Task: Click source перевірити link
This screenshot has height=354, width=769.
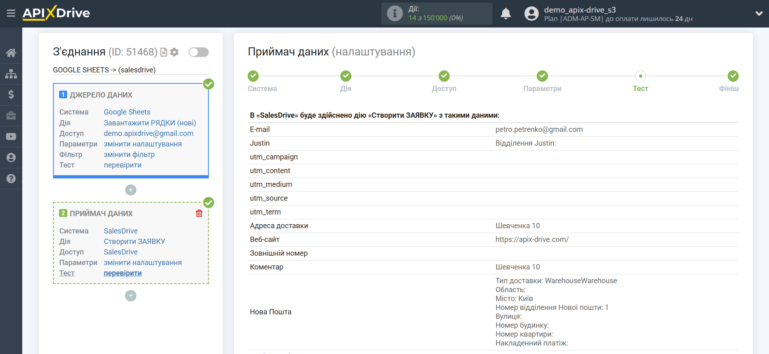Action: [123, 165]
